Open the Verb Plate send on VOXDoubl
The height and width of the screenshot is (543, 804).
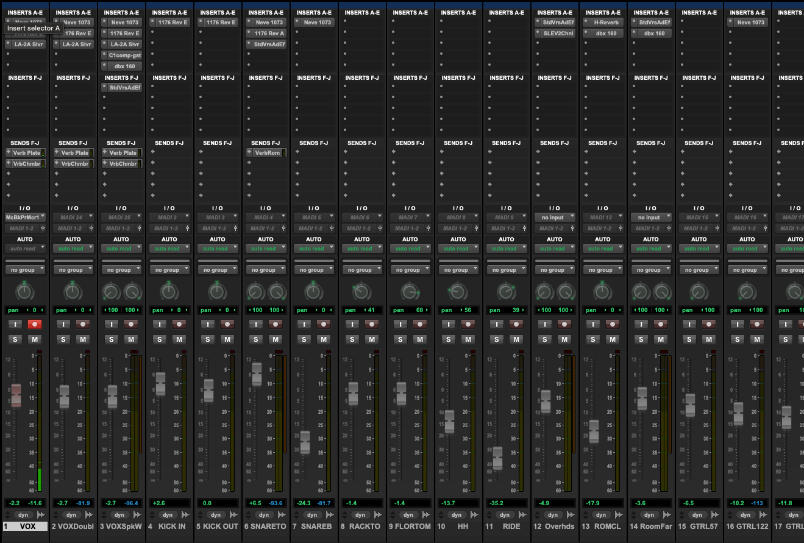point(74,153)
